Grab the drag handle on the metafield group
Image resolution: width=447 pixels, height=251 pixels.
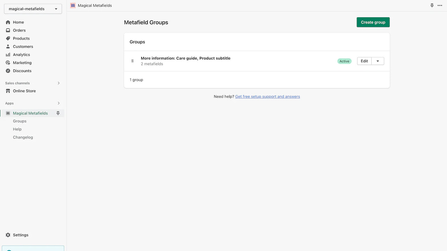click(132, 61)
